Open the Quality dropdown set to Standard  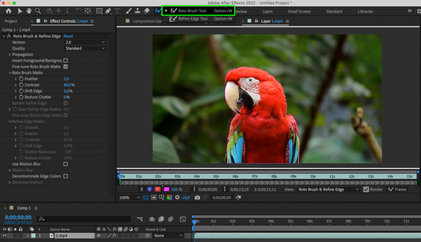tap(85, 48)
